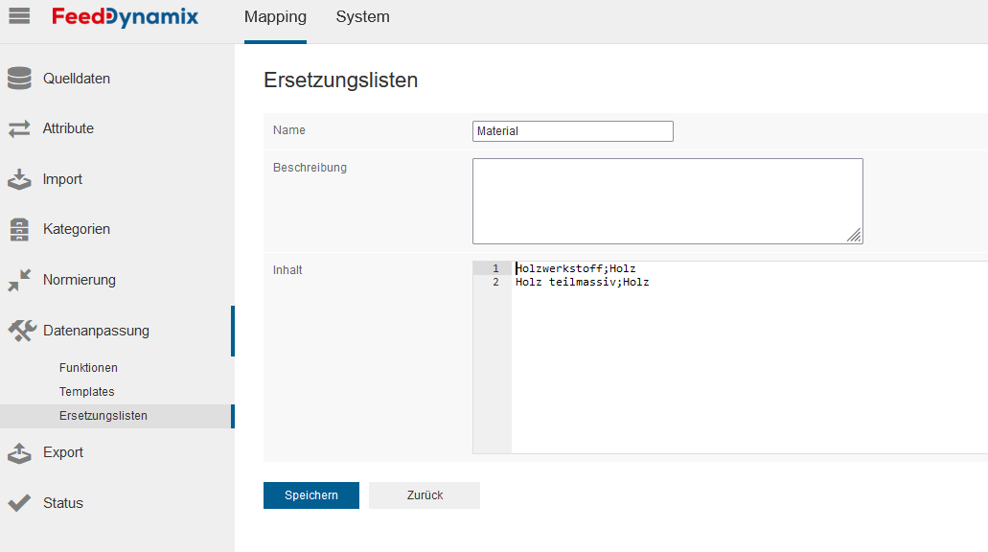This screenshot has width=988, height=552.
Task: Click the Import tray icon
Action: (x=19, y=179)
